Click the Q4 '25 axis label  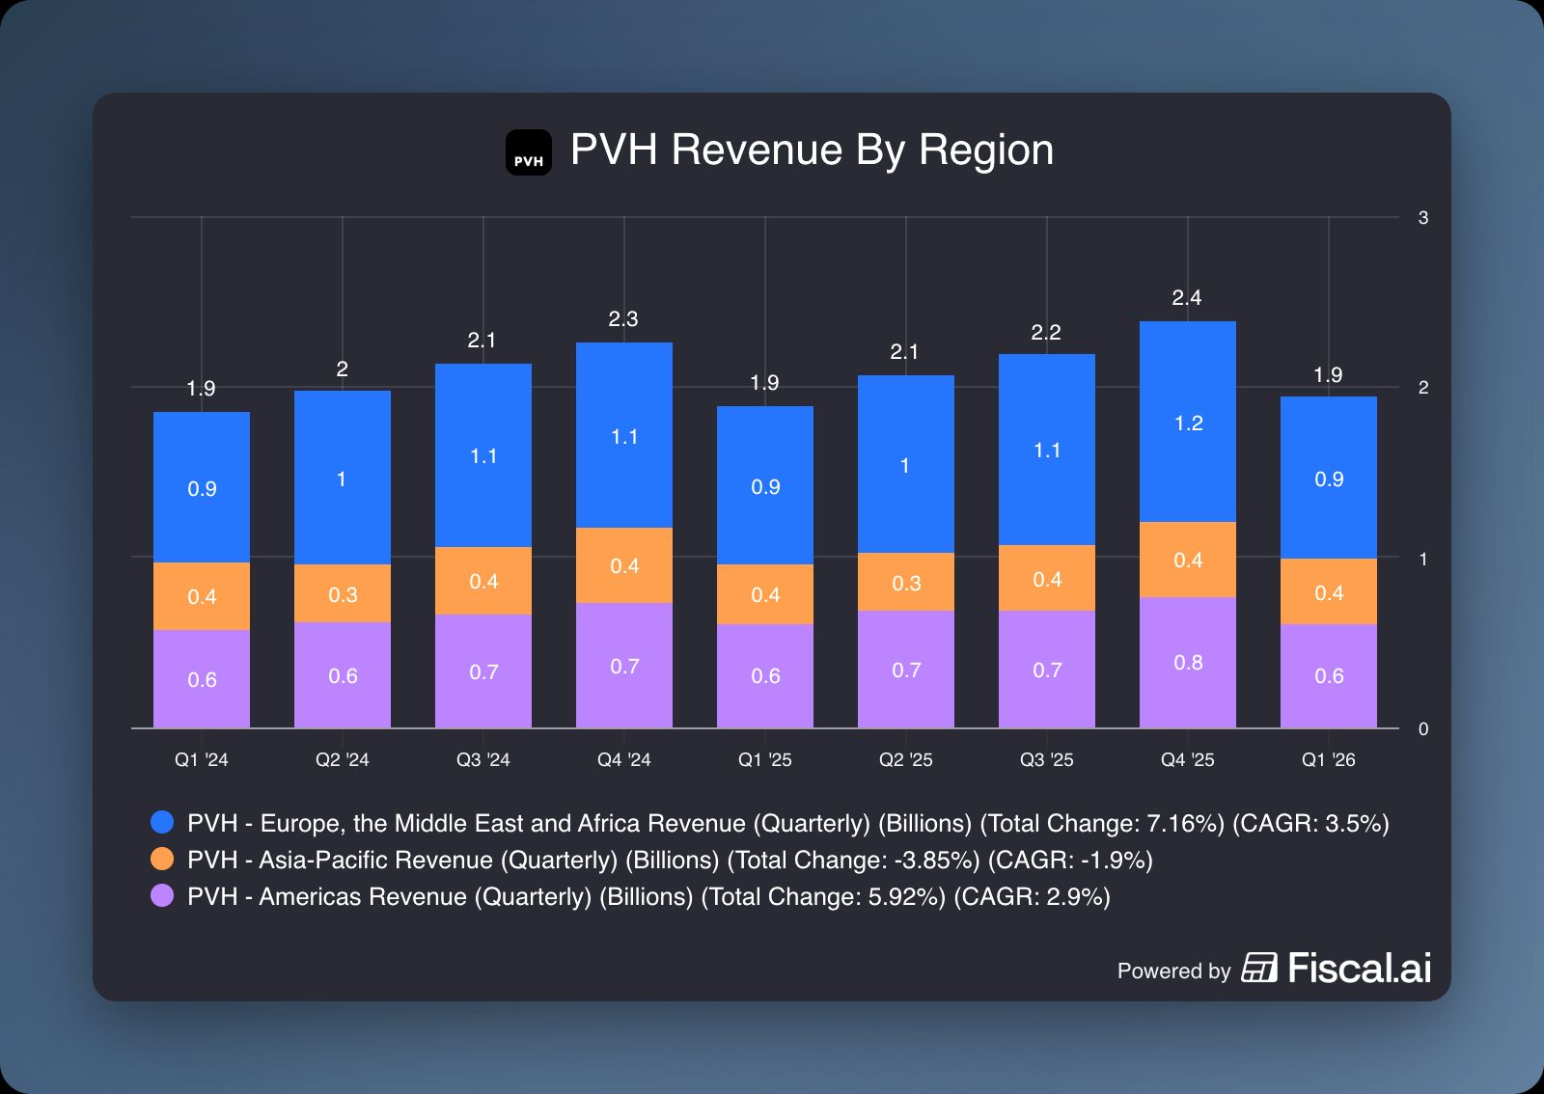tap(1188, 759)
